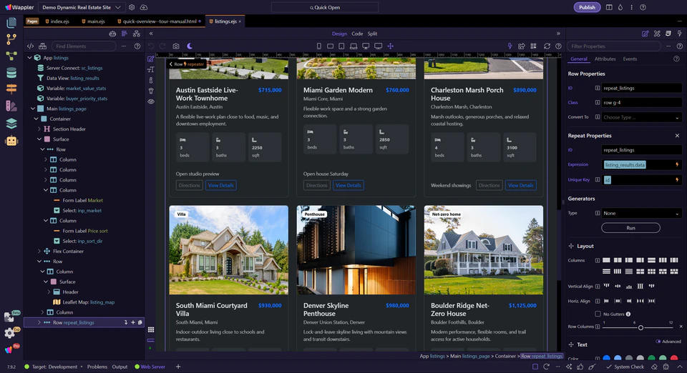This screenshot has height=373, width=687.
Task: Open project settings gear in title bar
Action: pos(132,7)
